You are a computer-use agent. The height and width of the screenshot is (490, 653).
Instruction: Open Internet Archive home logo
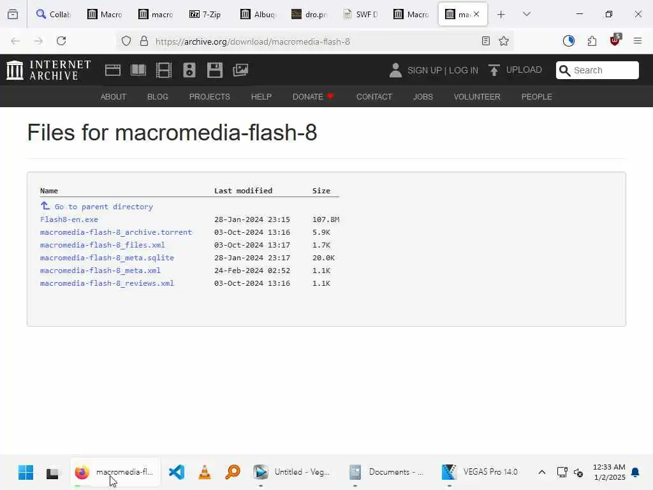click(48, 70)
